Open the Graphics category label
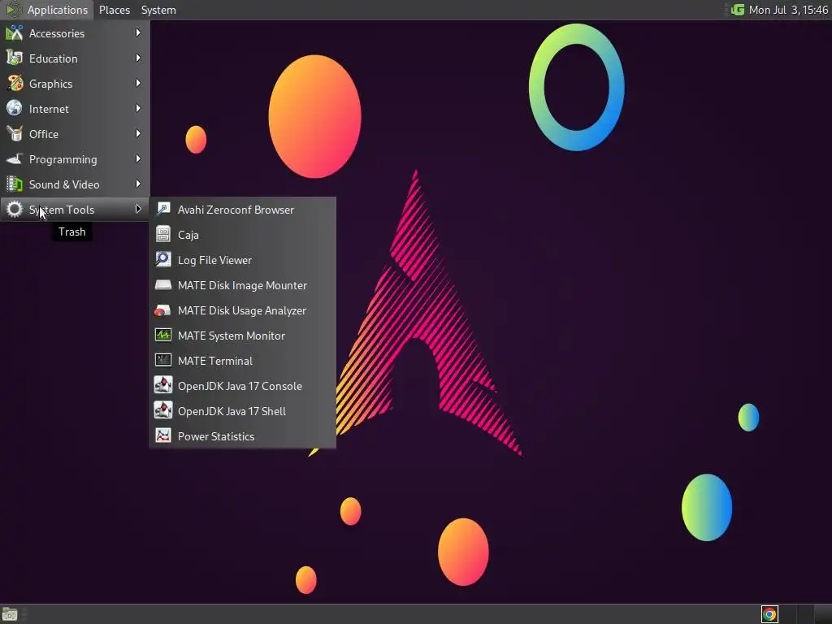The width and height of the screenshot is (832, 624). click(51, 84)
